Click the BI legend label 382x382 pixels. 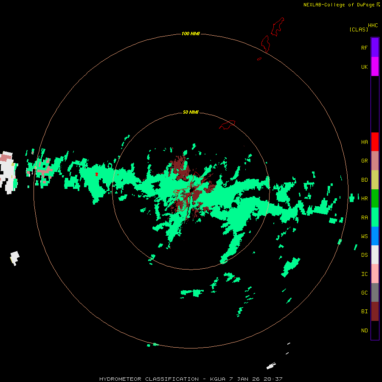click(364, 312)
